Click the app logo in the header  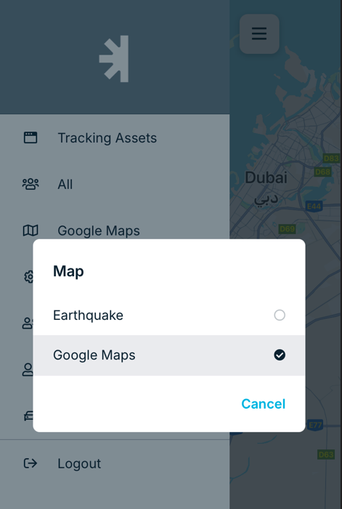[115, 59]
